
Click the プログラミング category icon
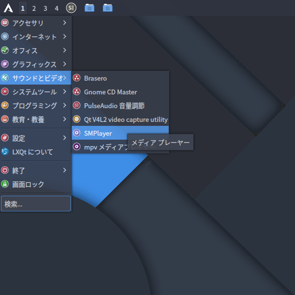pos(5,105)
